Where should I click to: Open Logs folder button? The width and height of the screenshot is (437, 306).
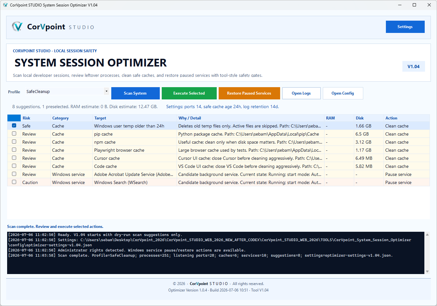tap(301, 93)
